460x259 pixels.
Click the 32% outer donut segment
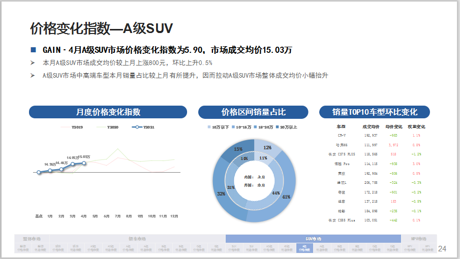220,193
